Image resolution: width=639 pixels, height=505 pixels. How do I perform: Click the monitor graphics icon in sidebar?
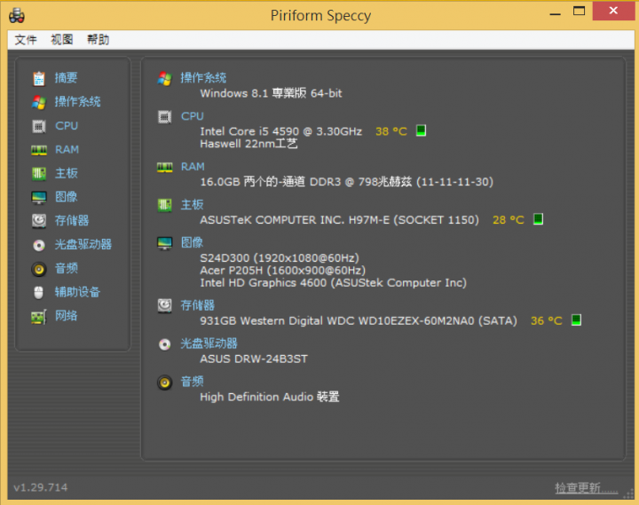[x=39, y=197]
